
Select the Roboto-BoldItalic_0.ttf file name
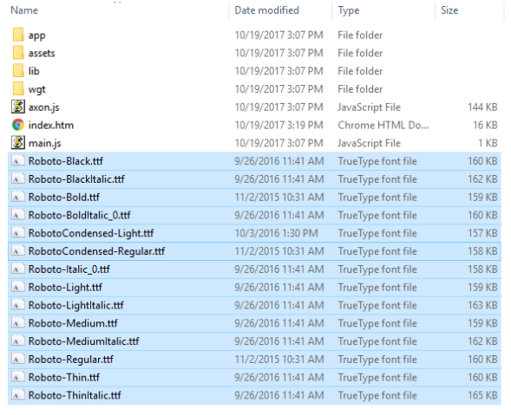point(80,215)
